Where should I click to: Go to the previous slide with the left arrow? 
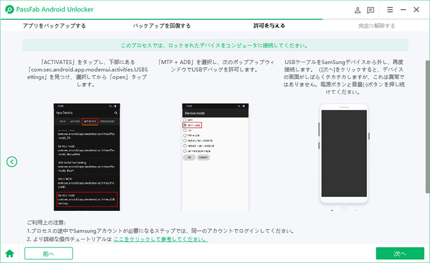(x=12, y=162)
